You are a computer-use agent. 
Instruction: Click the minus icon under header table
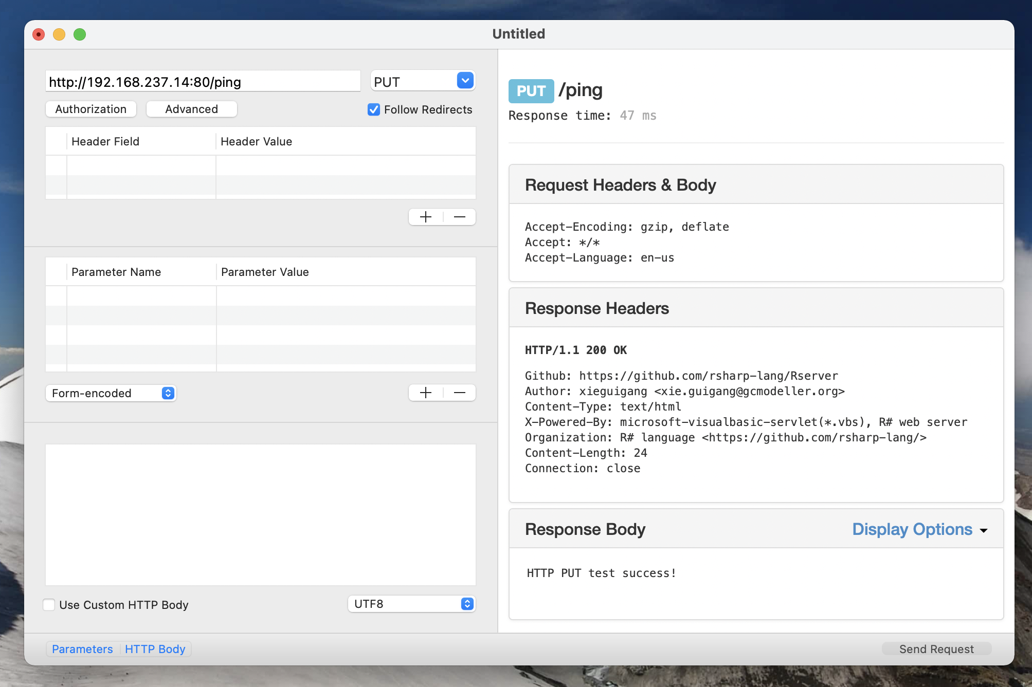coord(460,217)
